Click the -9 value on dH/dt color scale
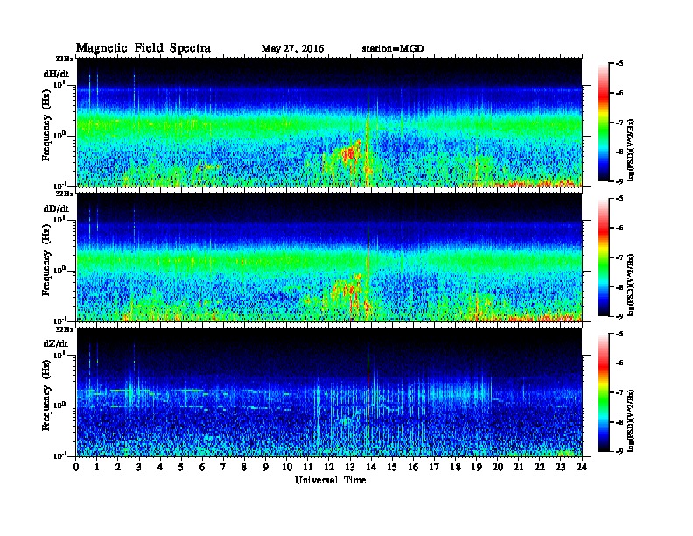Screen dimensions: 693x536 click(x=619, y=181)
